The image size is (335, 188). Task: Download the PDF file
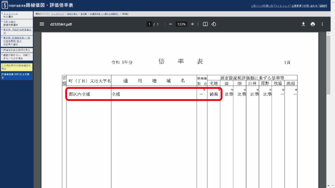pyautogui.click(x=303, y=24)
